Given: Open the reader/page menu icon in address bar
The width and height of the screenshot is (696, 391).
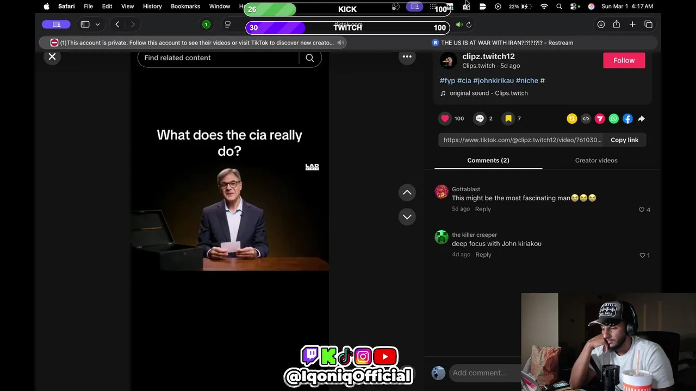Looking at the screenshot, I should (x=228, y=24).
